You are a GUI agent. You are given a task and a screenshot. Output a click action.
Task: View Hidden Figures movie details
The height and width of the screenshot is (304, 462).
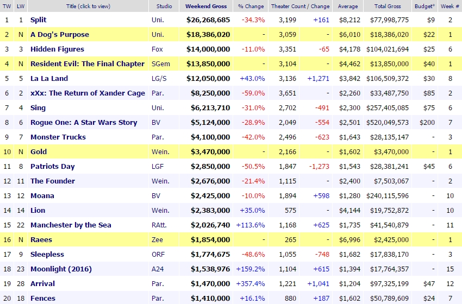[x=57, y=49]
